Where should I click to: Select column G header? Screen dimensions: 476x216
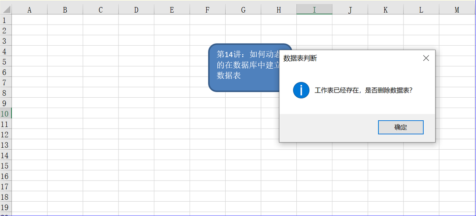tap(243, 10)
